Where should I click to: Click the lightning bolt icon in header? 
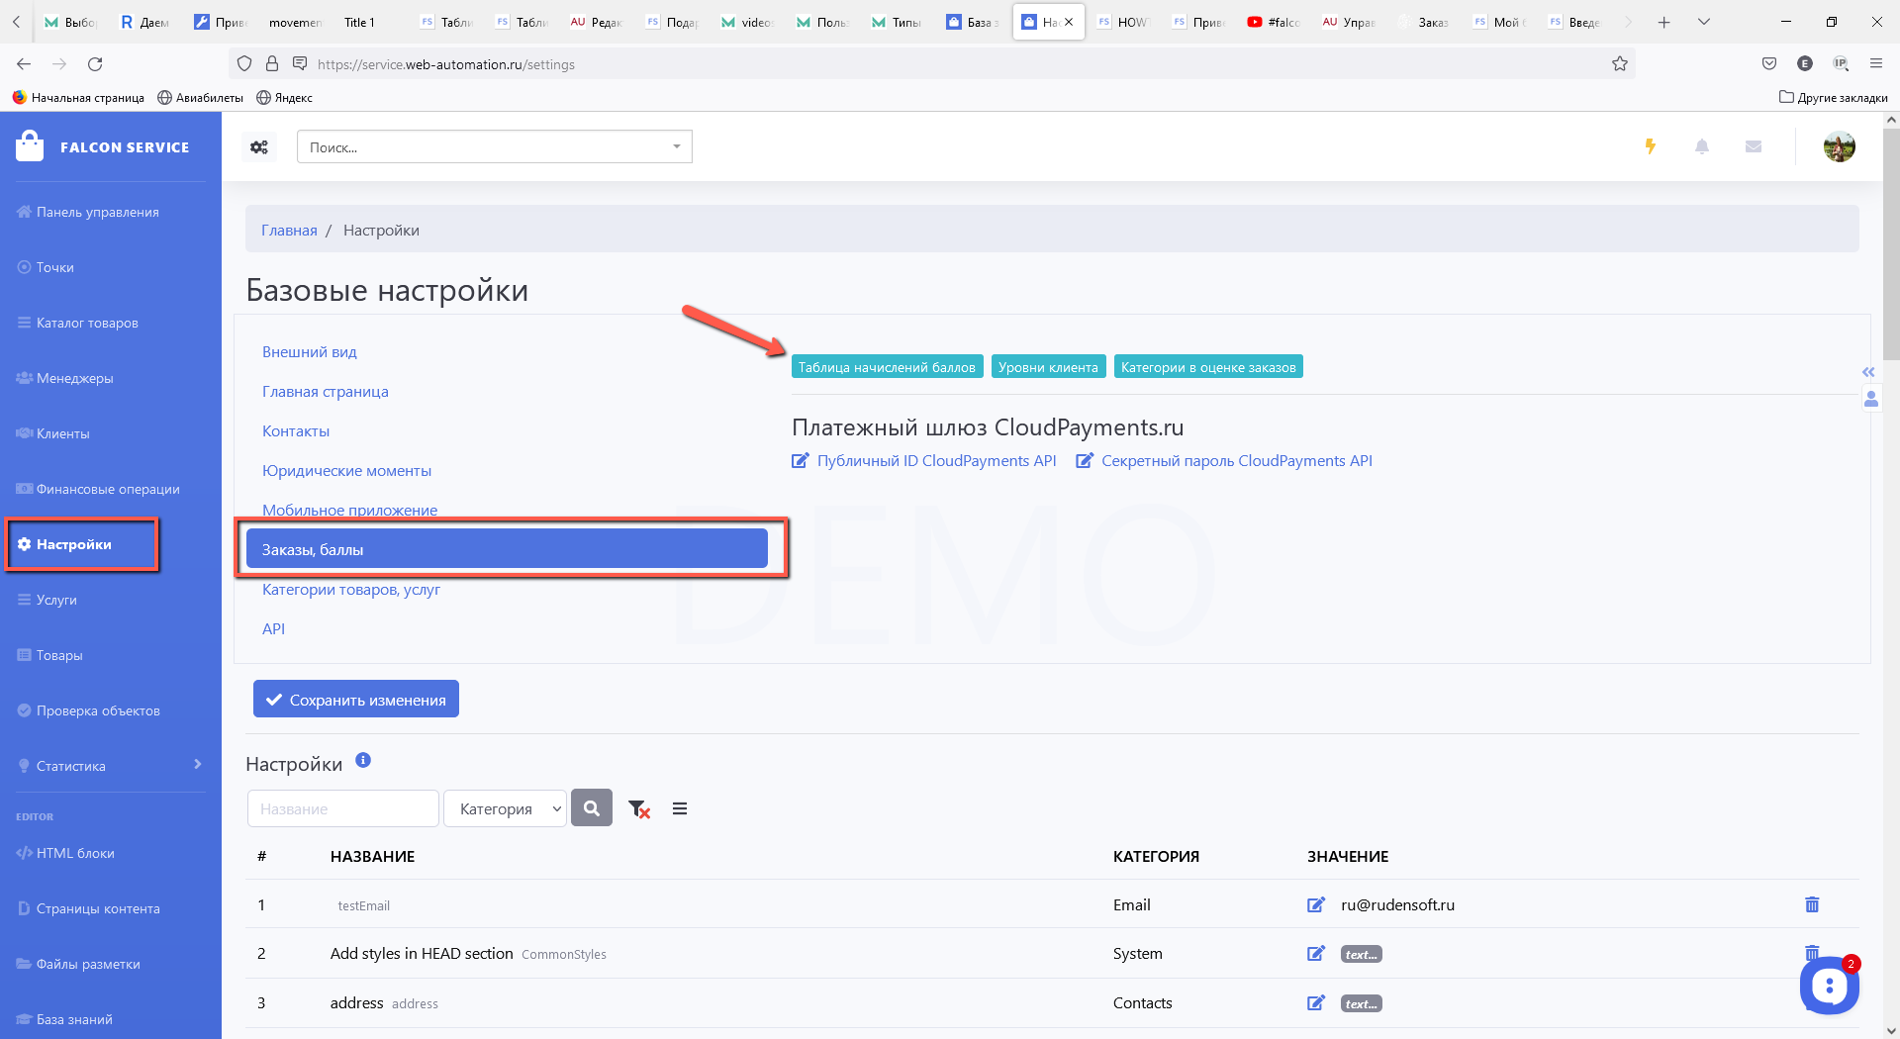(1650, 146)
